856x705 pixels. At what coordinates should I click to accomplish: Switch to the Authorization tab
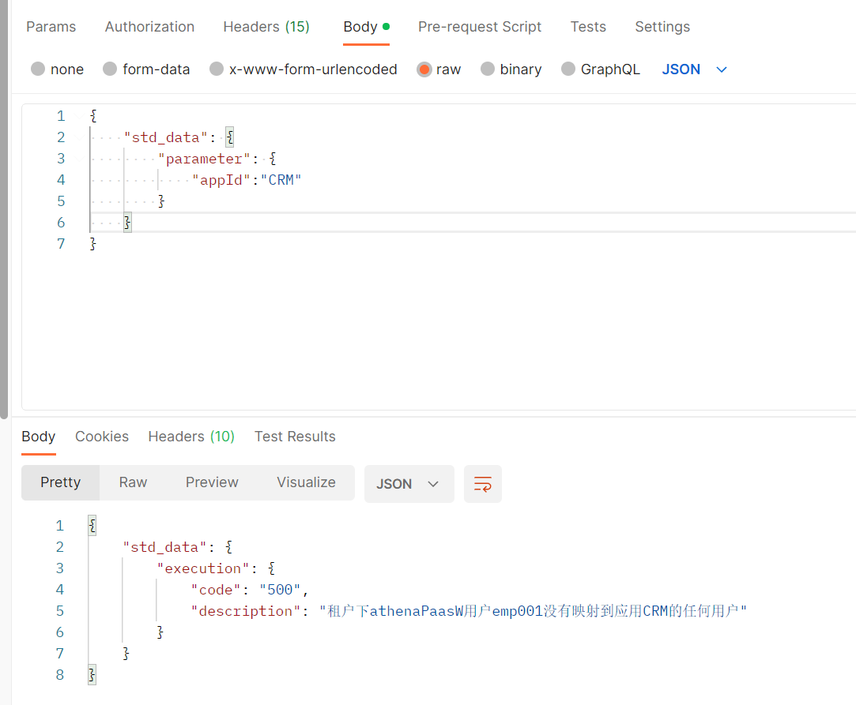(149, 27)
